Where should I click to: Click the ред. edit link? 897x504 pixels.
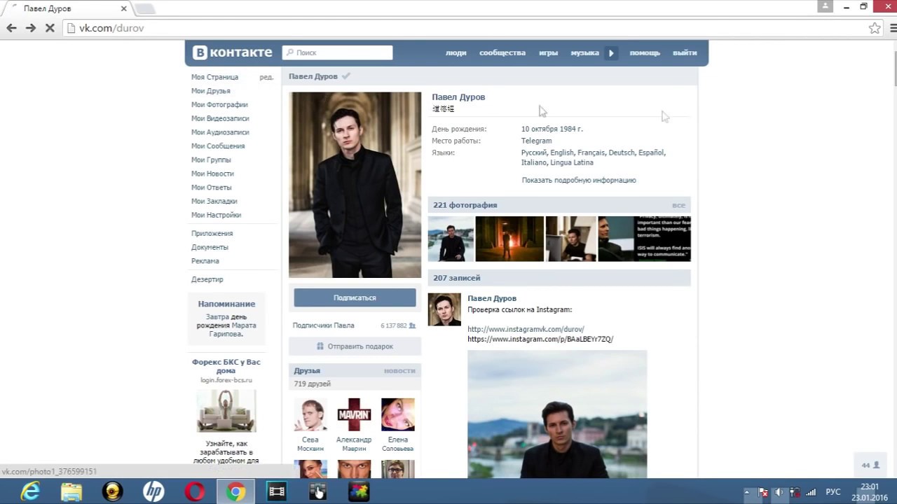[266, 77]
